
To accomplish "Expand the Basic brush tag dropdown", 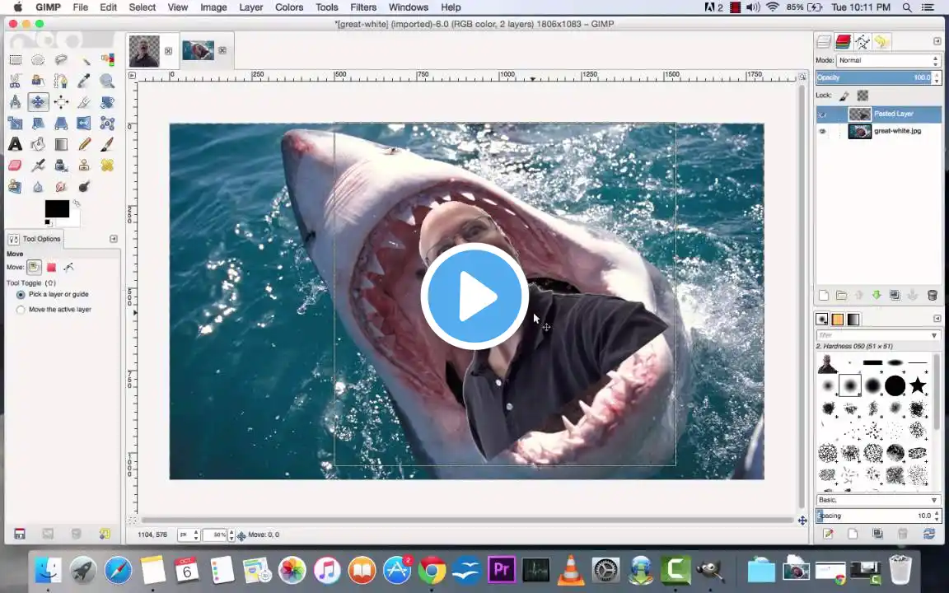I will 933,500.
